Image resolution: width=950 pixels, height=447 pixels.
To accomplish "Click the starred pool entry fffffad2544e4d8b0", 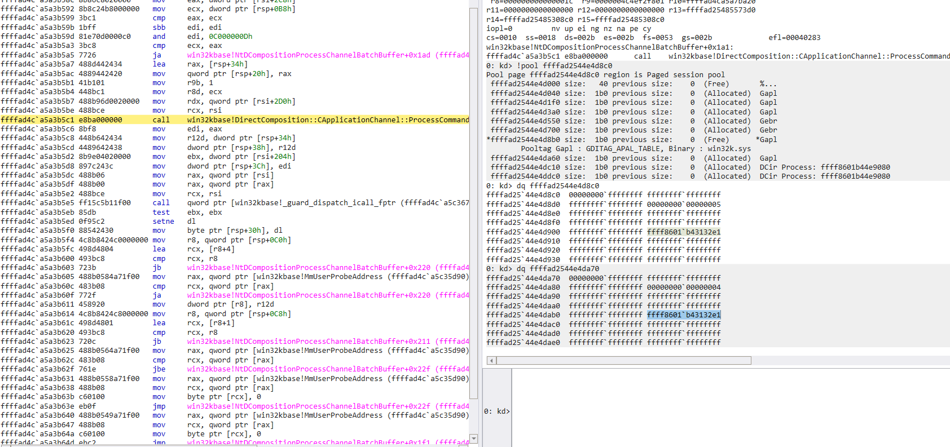I will coord(525,140).
